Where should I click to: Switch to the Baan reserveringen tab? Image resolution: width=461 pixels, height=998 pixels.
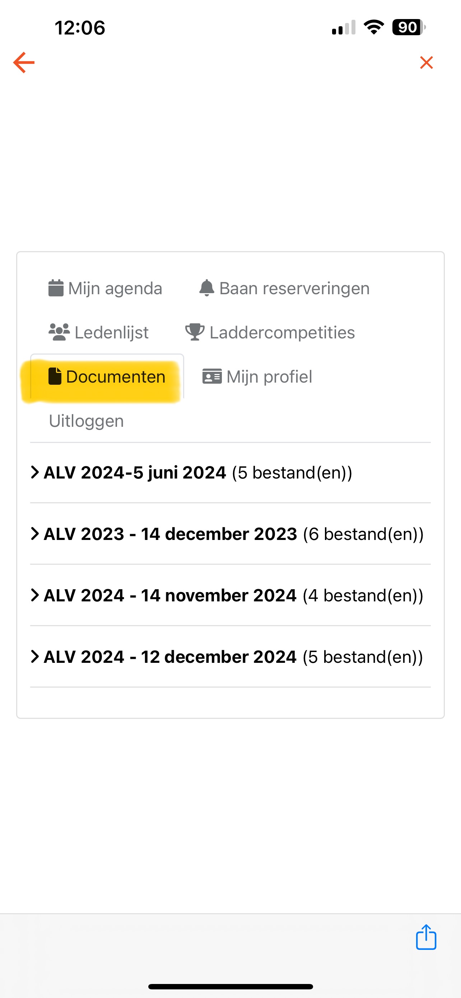click(x=294, y=288)
